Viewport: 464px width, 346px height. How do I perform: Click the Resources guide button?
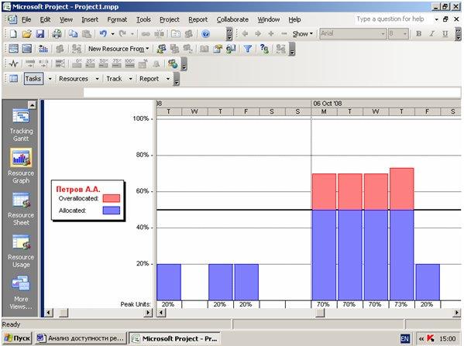coord(74,79)
